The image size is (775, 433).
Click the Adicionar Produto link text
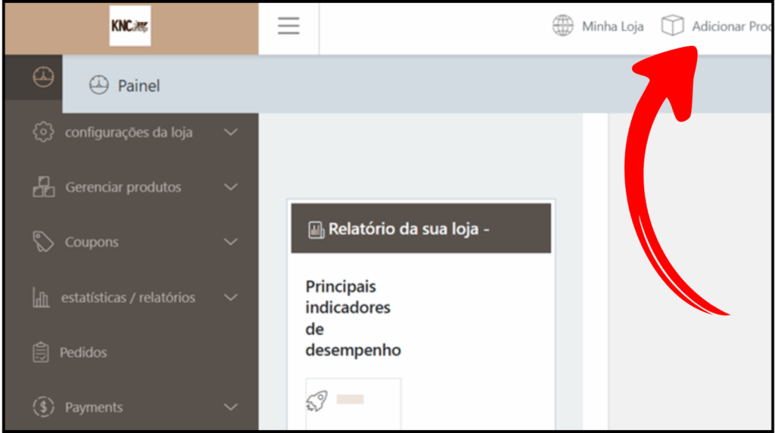(x=730, y=26)
